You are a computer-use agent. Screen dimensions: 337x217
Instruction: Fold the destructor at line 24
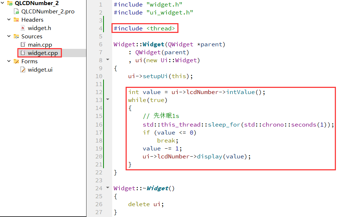click(x=108, y=188)
